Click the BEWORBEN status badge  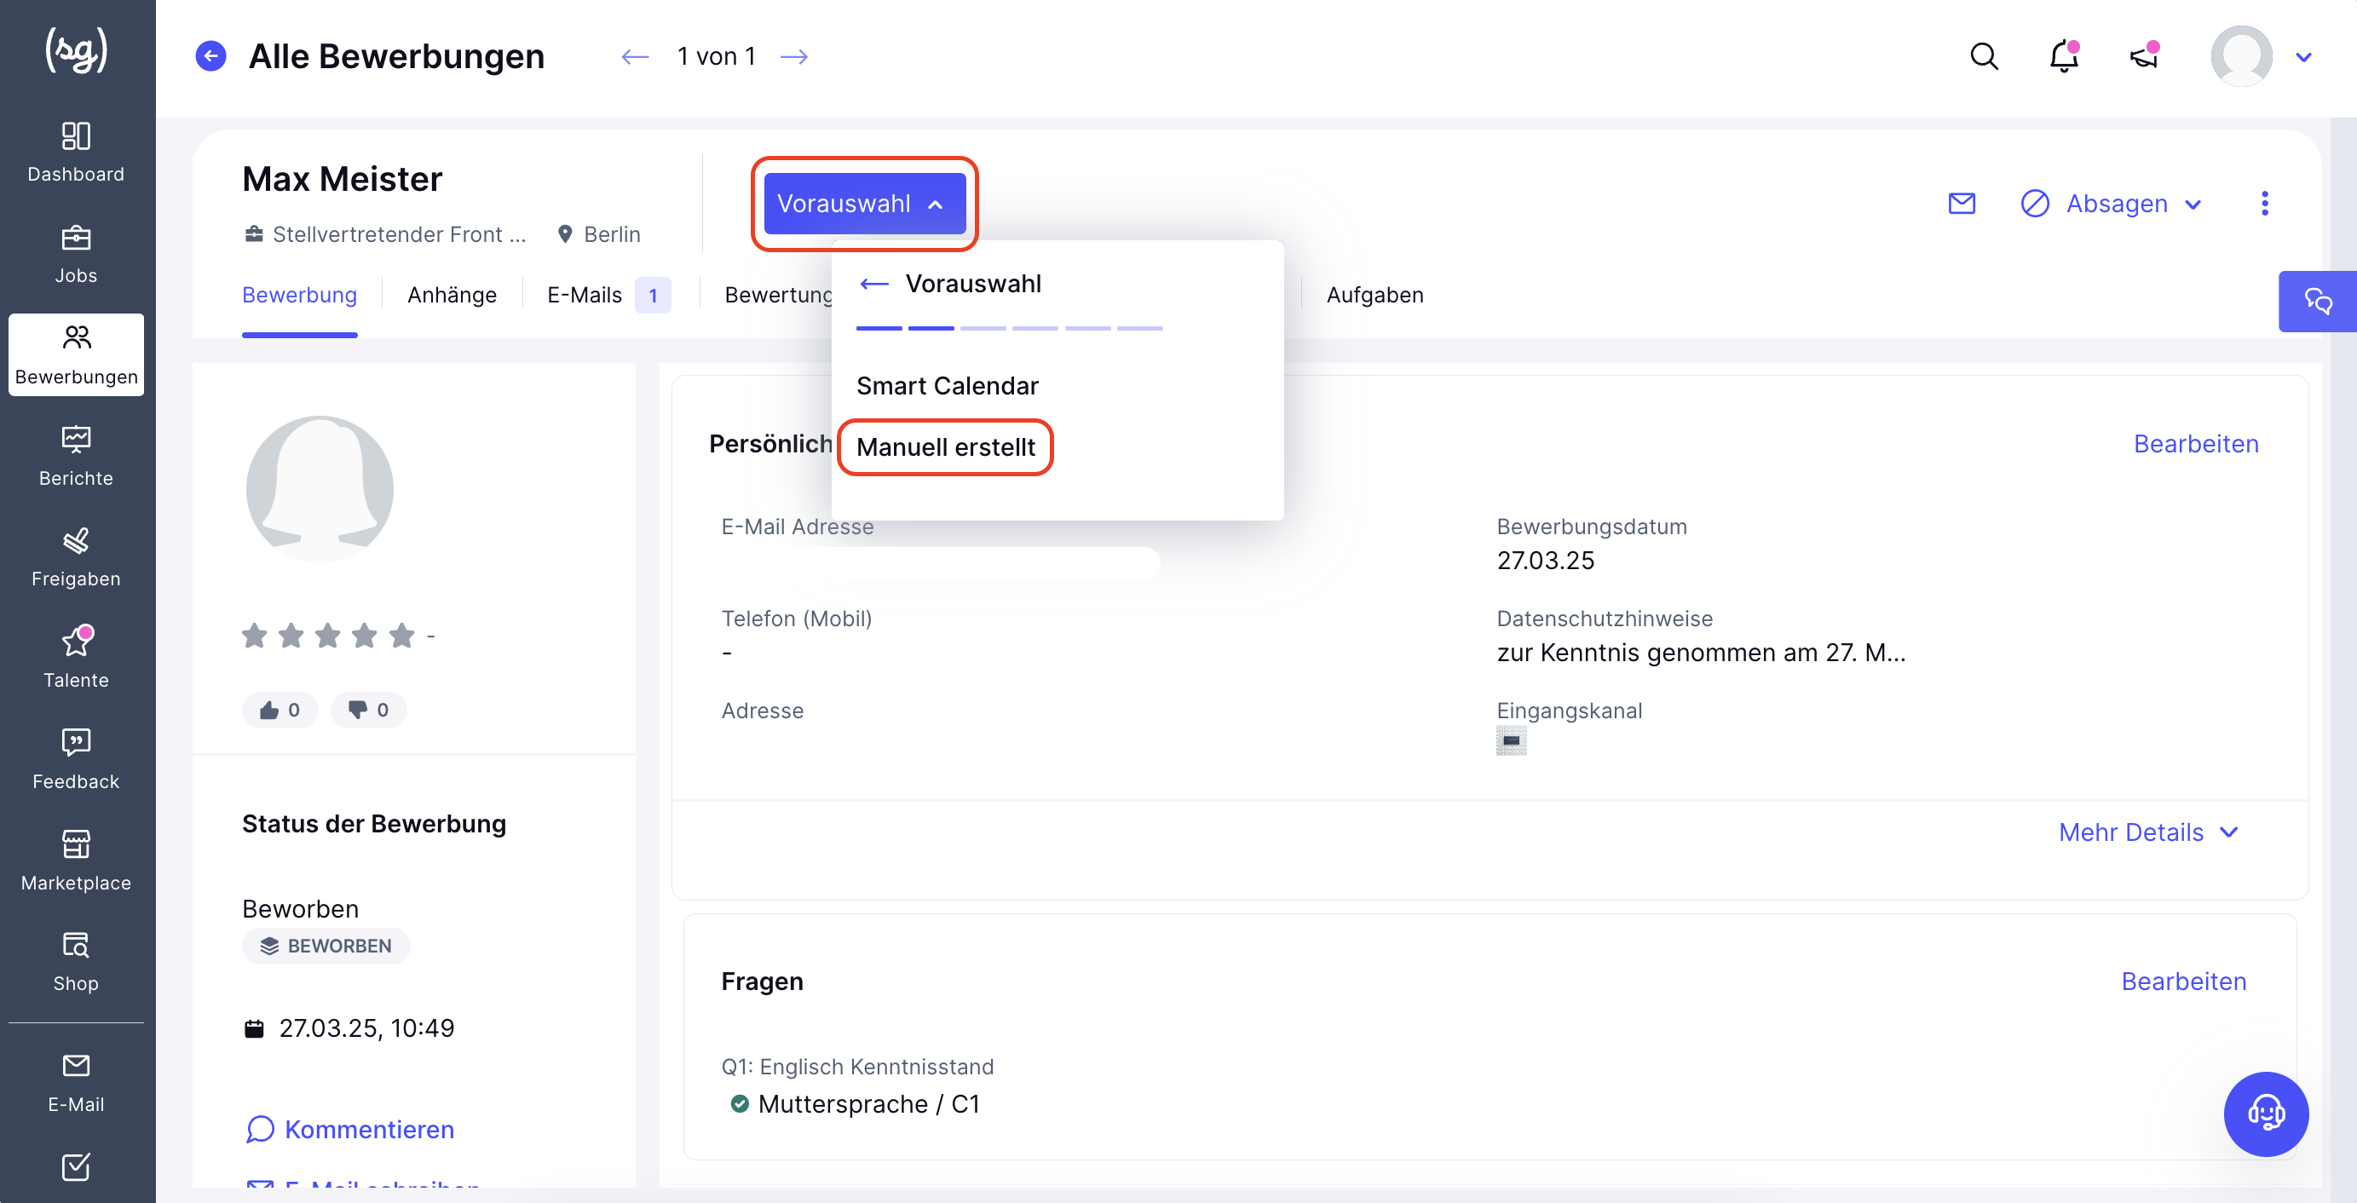coord(326,946)
